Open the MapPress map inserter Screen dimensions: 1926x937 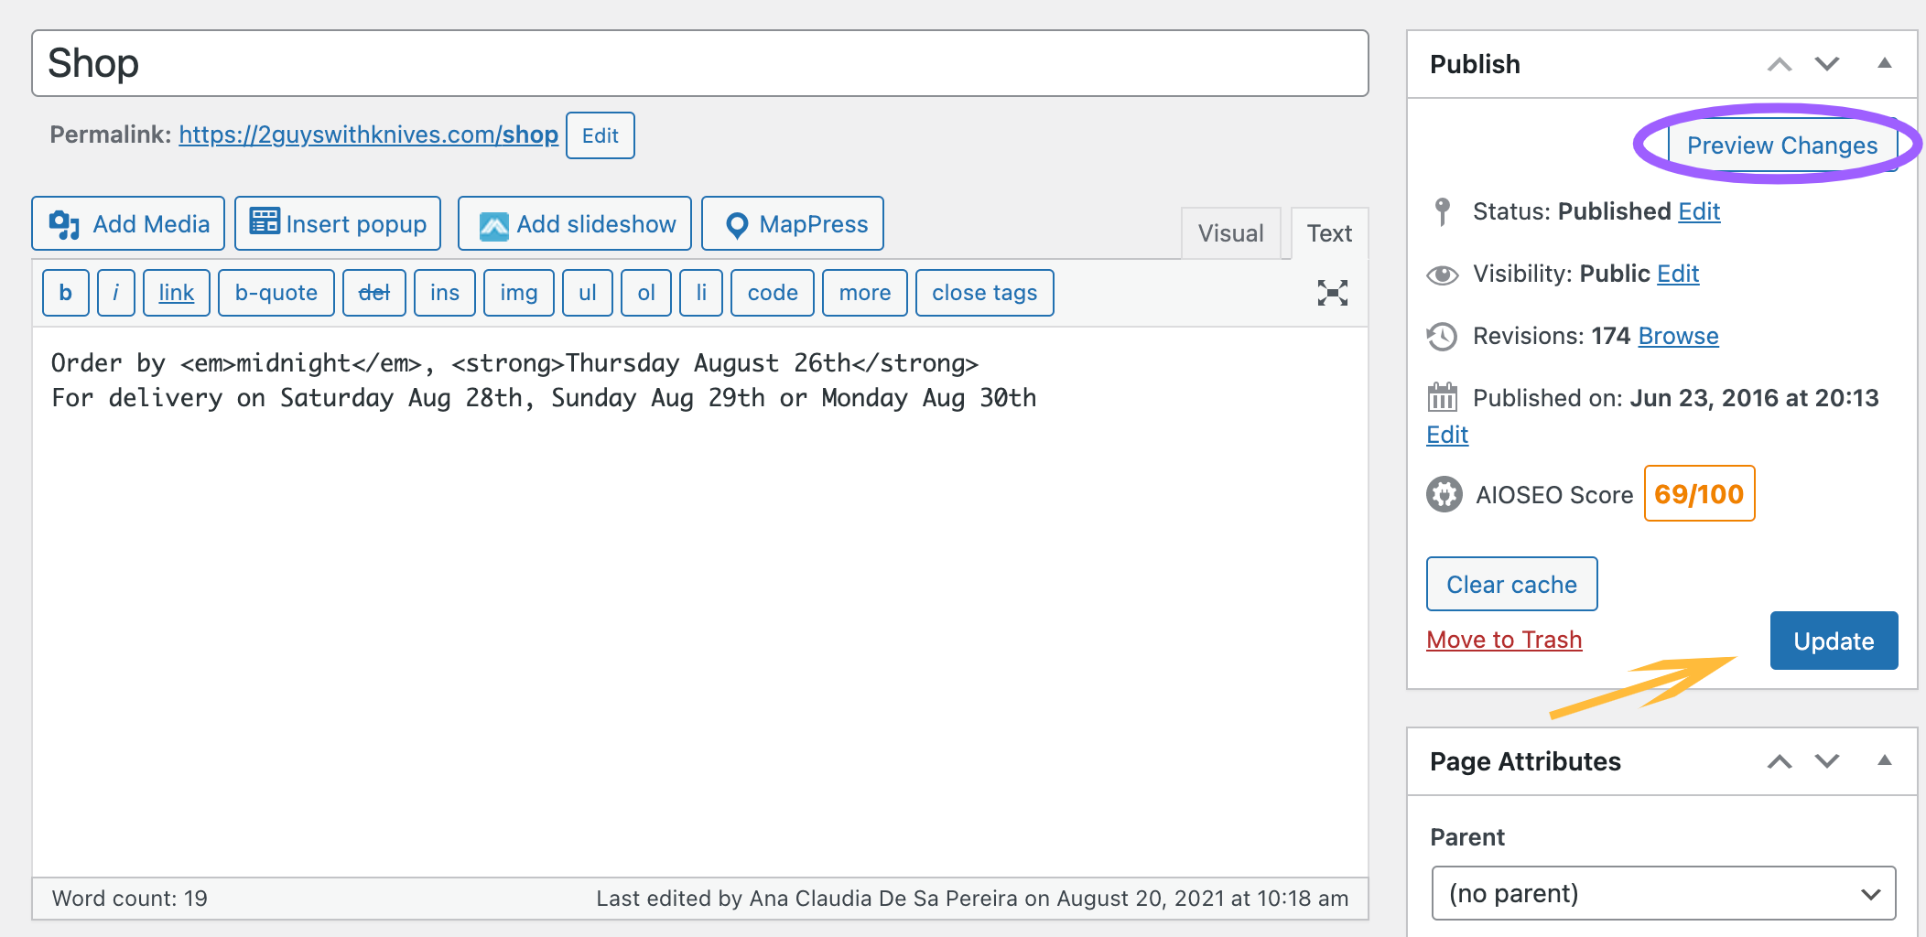(793, 224)
